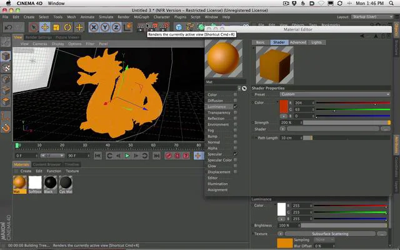Enable the Transparency channel checkbox
Image resolution: width=400 pixels, height=250 pixels.
tap(235, 112)
